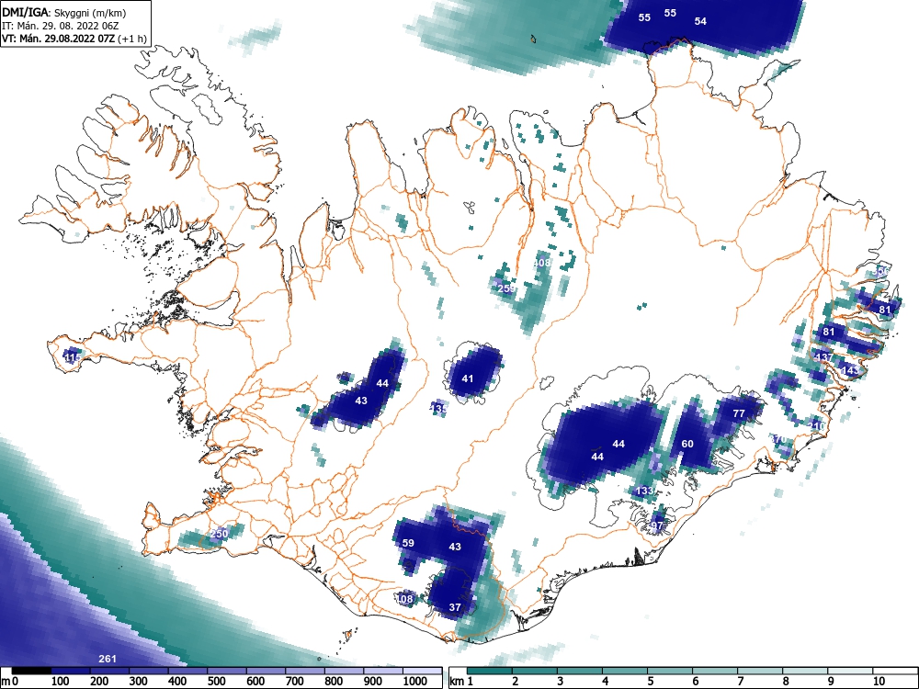The height and width of the screenshot is (689, 919).
Task: Click the value 41 on the central glacier
Action: [467, 378]
